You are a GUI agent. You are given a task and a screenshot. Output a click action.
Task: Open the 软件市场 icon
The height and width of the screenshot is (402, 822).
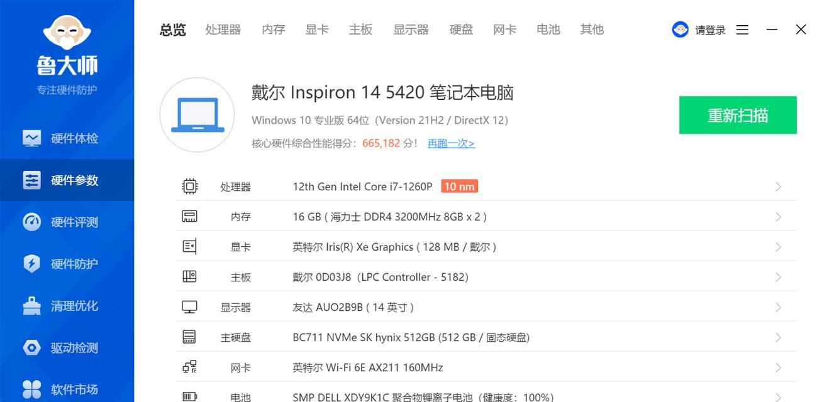point(31,389)
